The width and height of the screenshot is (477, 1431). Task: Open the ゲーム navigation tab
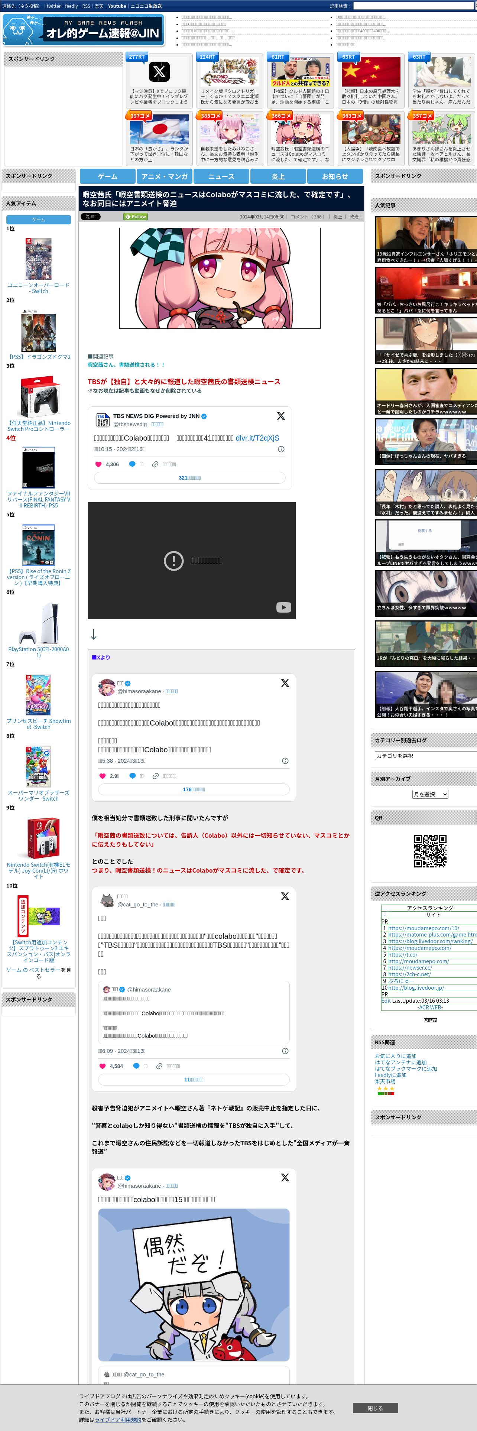coord(108,176)
